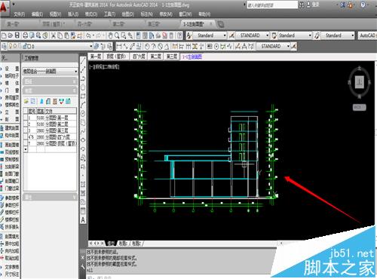
Task: Tick the checkbox for floor row 2 (第二层)
Action: (26, 124)
